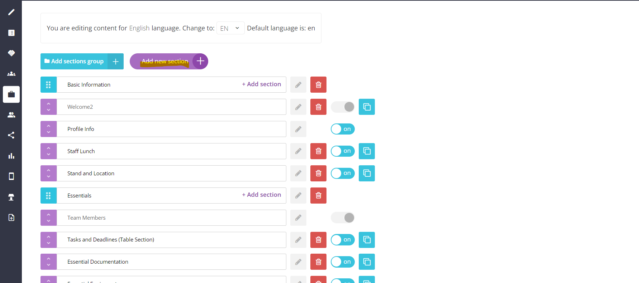Image resolution: width=639 pixels, height=283 pixels.
Task: Turn off the Profile Info toggle
Action: [343, 129]
